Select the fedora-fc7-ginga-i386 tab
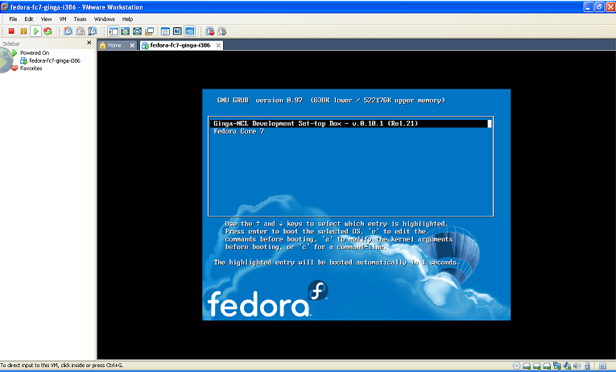Image resolution: width=616 pixels, height=372 pixels. pos(180,45)
